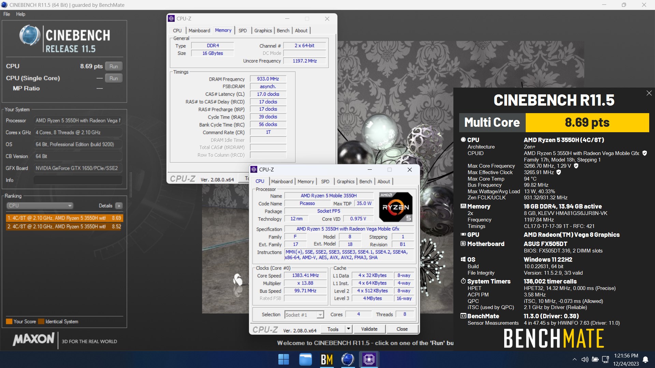
Task: Switch to CPU tab in Memory CPU-Z window
Action: pyautogui.click(x=177, y=31)
